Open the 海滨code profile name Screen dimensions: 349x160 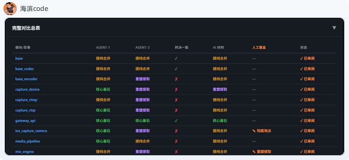pyautogui.click(x=34, y=9)
